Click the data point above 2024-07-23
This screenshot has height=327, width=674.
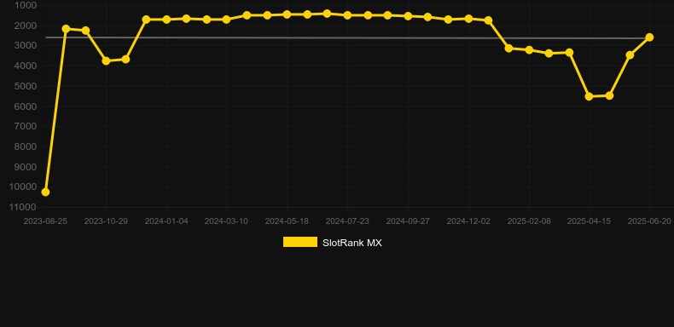coord(347,15)
